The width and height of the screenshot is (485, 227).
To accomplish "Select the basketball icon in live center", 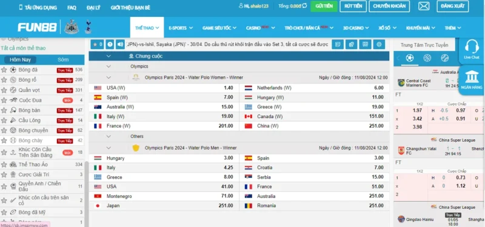I will 427,58.
